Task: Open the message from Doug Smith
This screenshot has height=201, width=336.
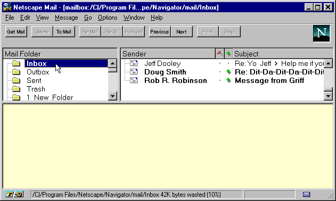Action: [x=165, y=72]
